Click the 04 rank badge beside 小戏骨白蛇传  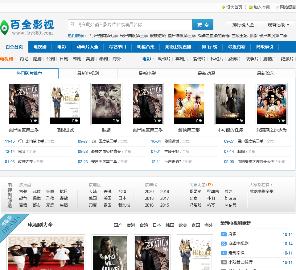coord(224,262)
